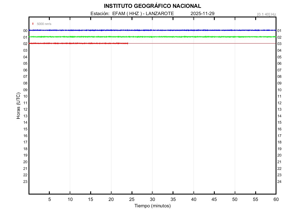This screenshot has height=223, width=298.
Task: Click the blue seismic trace for hour 00
Action: click(151, 30)
